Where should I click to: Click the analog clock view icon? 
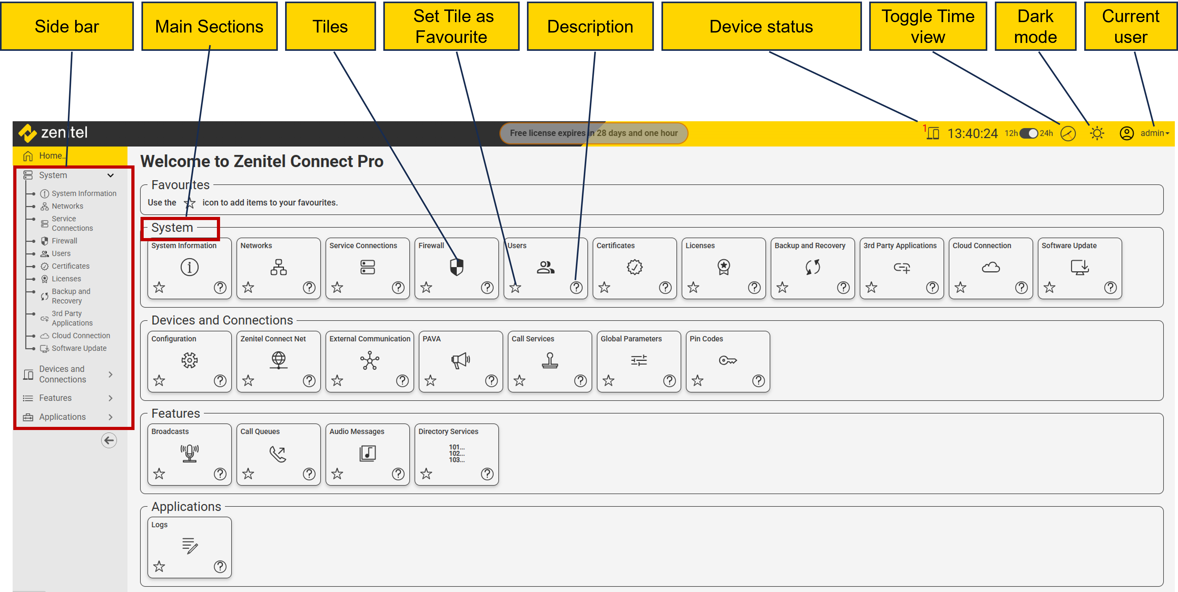point(1068,134)
